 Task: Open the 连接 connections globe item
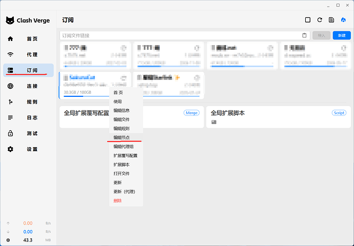28,86
